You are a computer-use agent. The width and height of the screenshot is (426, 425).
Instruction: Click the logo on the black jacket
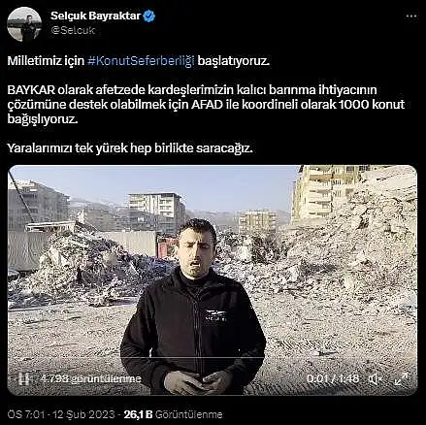(216, 314)
